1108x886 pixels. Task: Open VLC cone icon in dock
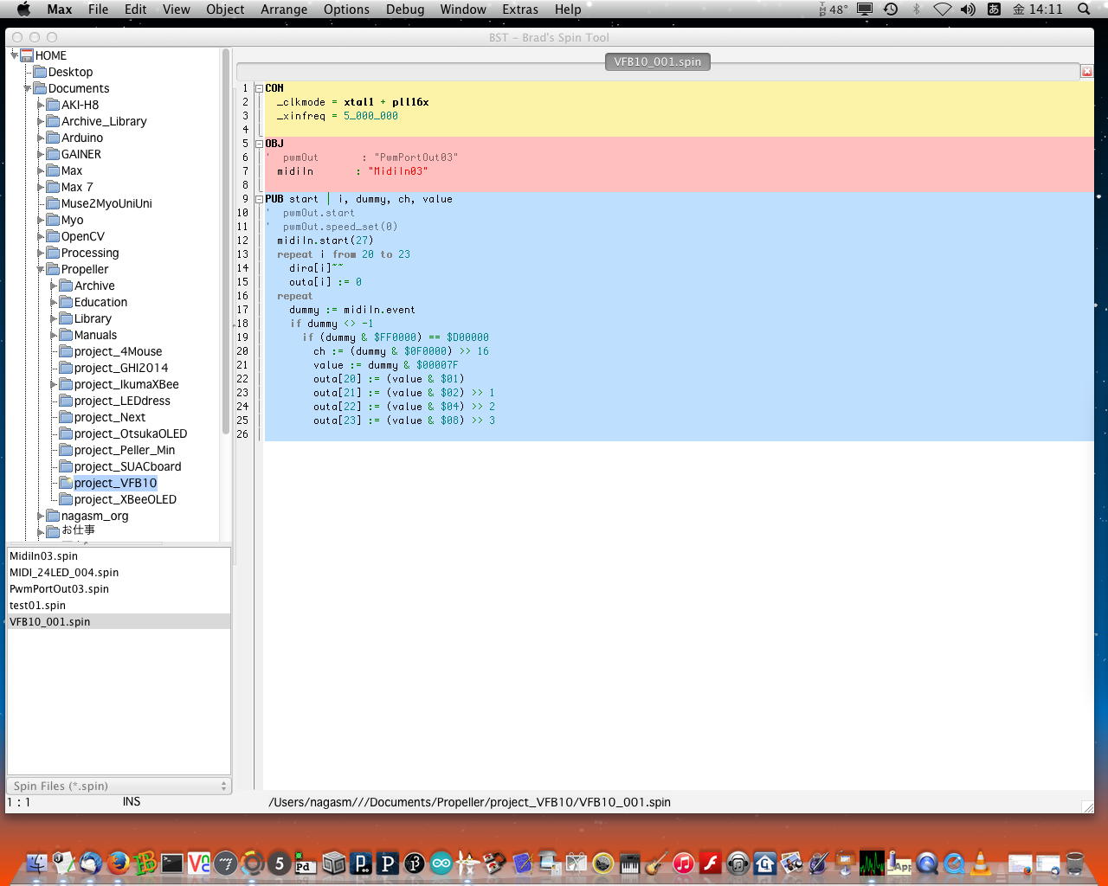[x=981, y=863]
